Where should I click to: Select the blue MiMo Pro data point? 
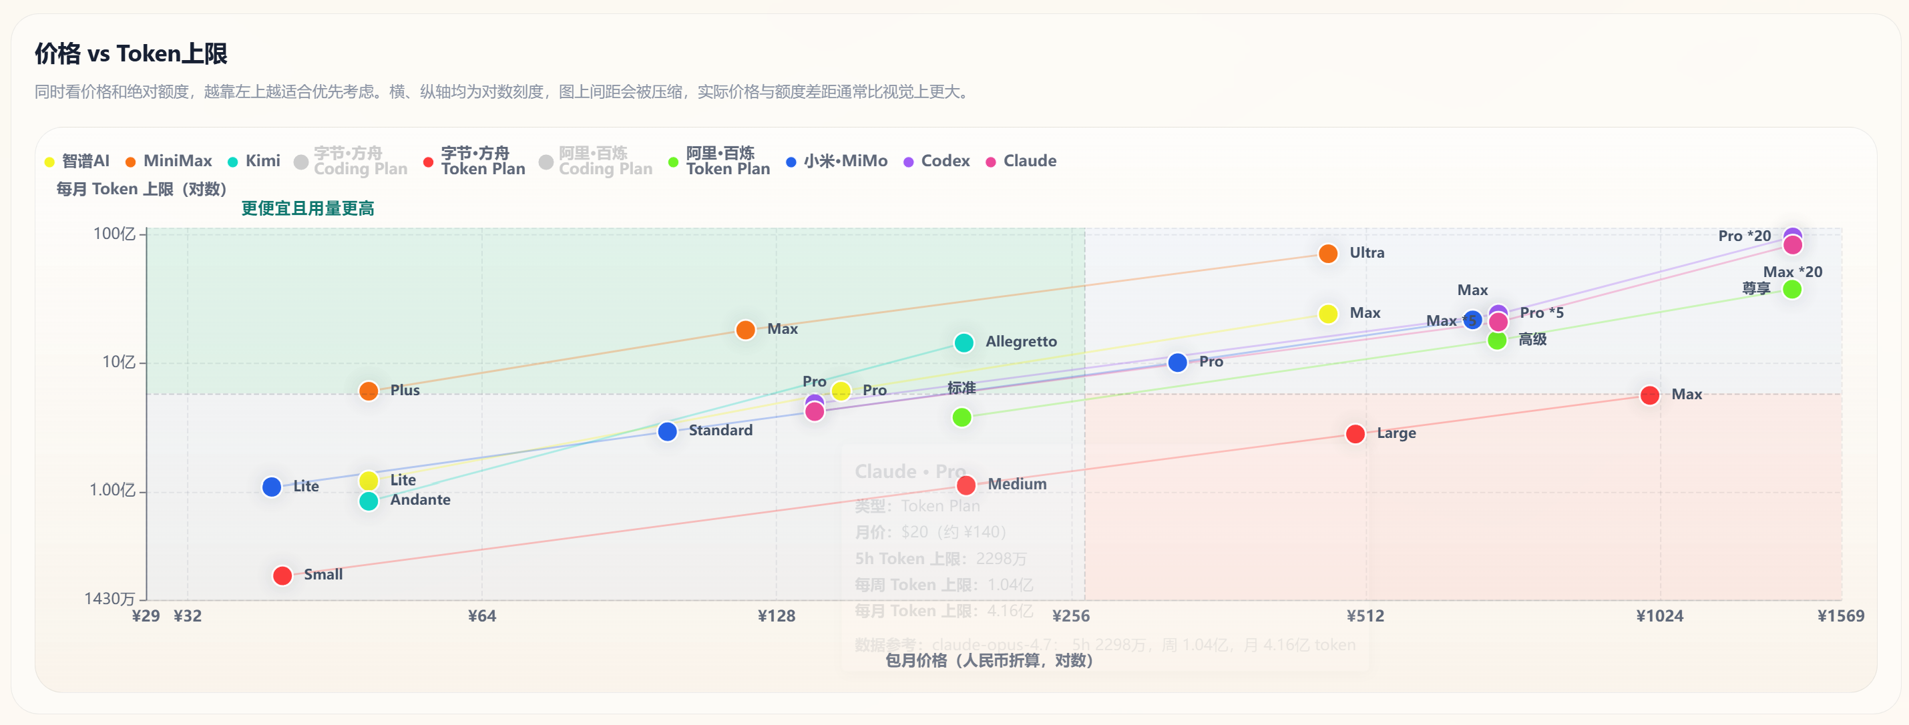(x=1178, y=362)
